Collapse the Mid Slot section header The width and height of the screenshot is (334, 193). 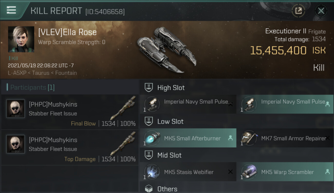pos(169,155)
